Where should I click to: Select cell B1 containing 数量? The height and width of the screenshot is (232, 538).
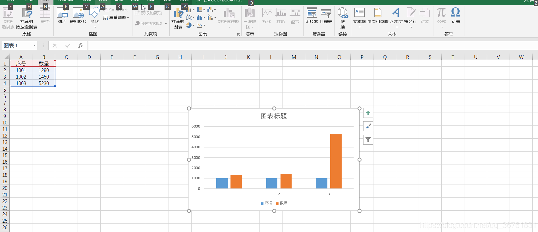coord(43,63)
